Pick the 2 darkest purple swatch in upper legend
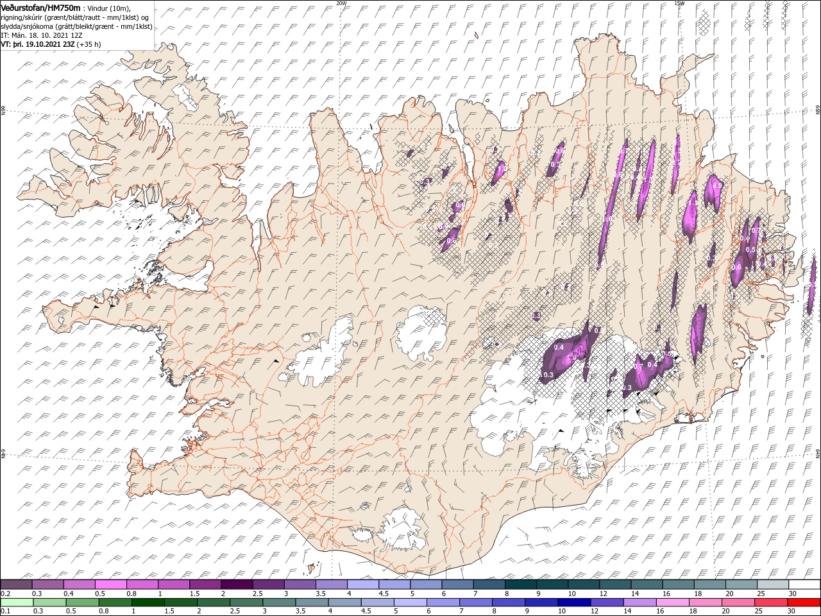This screenshot has height=616, width=821. [x=237, y=585]
